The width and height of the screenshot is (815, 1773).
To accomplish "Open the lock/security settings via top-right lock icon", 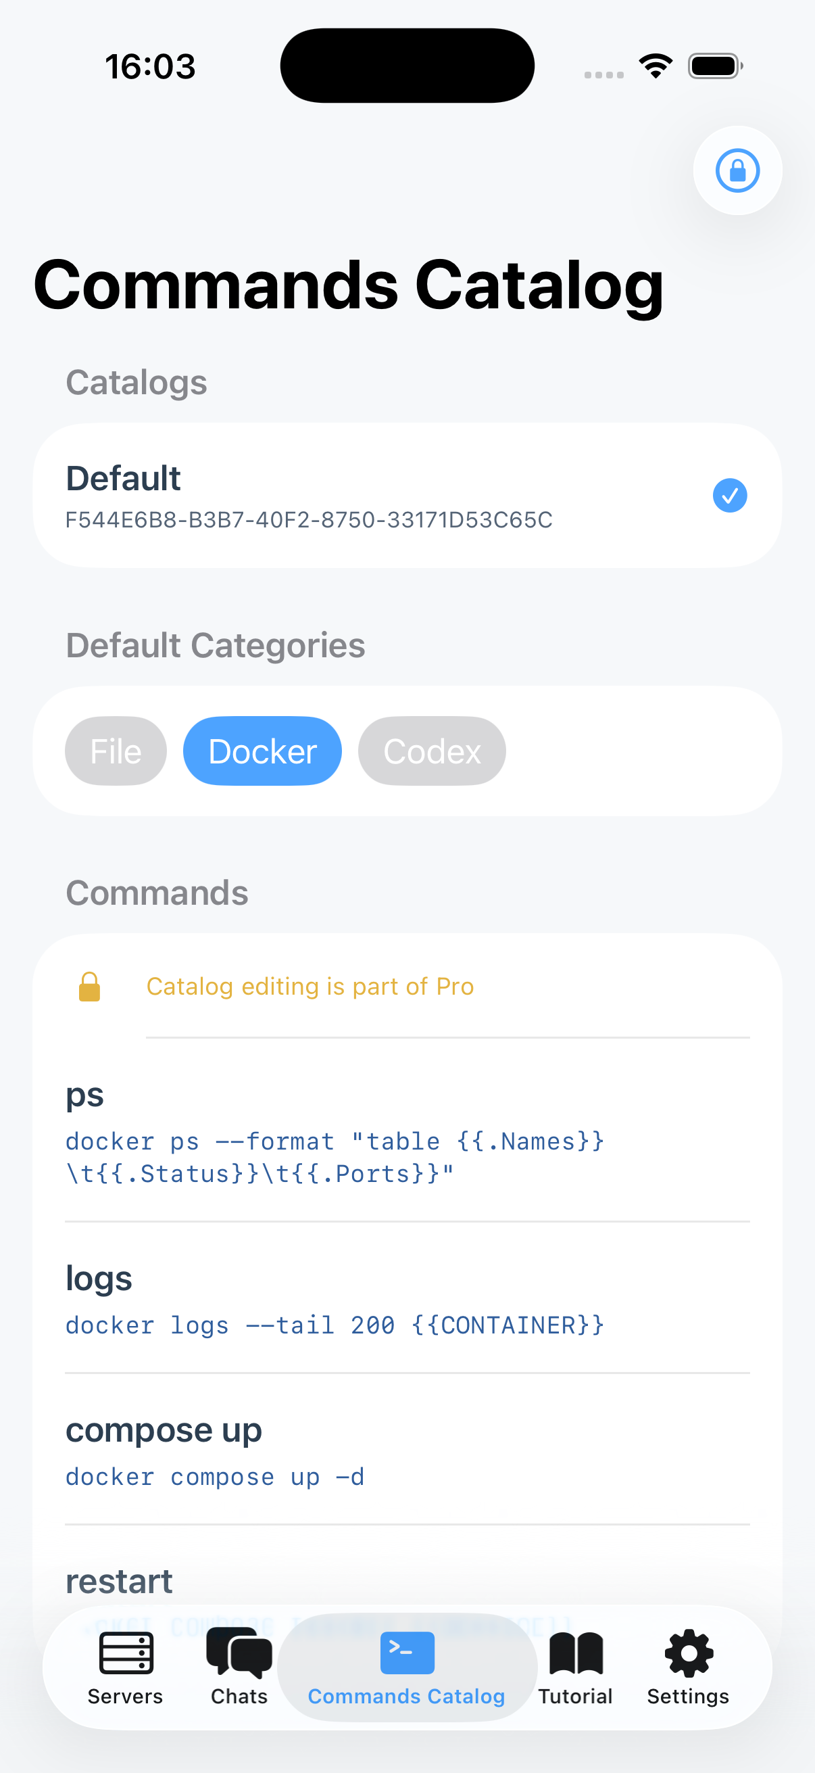I will (737, 171).
